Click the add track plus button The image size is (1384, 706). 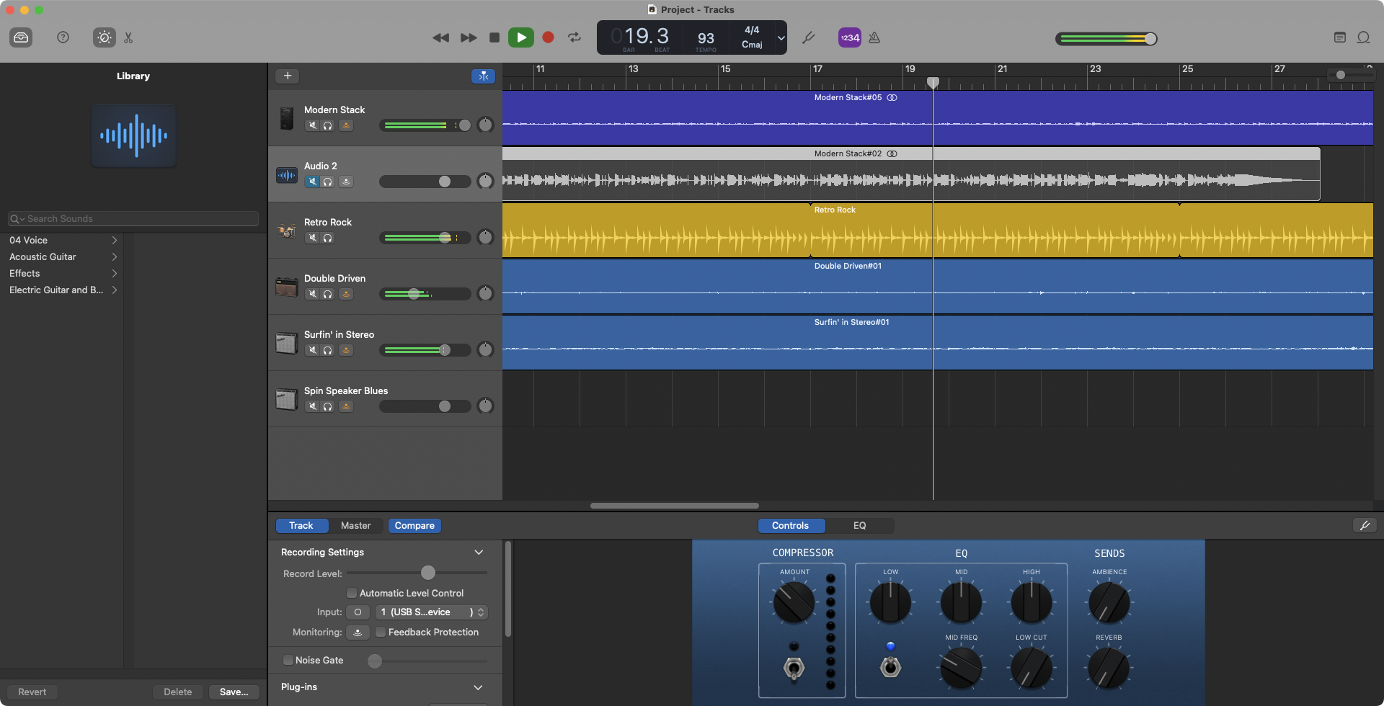tap(288, 76)
